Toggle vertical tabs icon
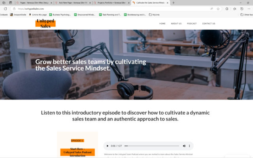Image resolution: width=253 pixels, height=158 pixels. pos(11,3)
